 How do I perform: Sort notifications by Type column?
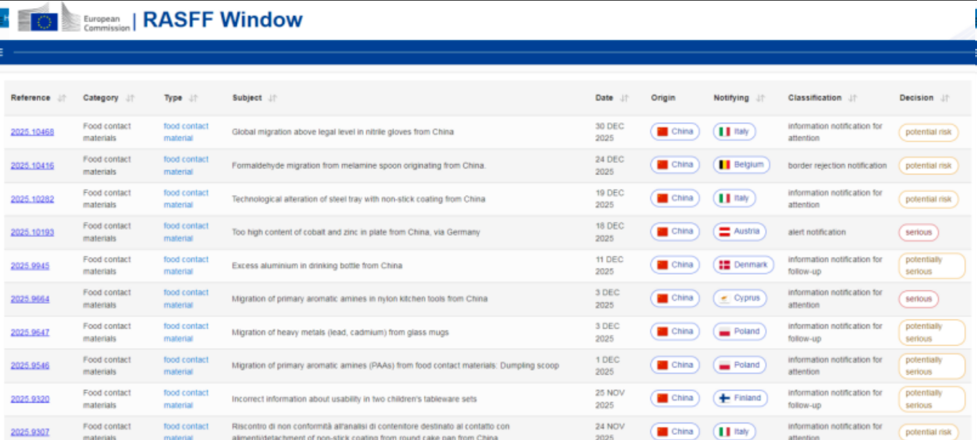point(193,98)
